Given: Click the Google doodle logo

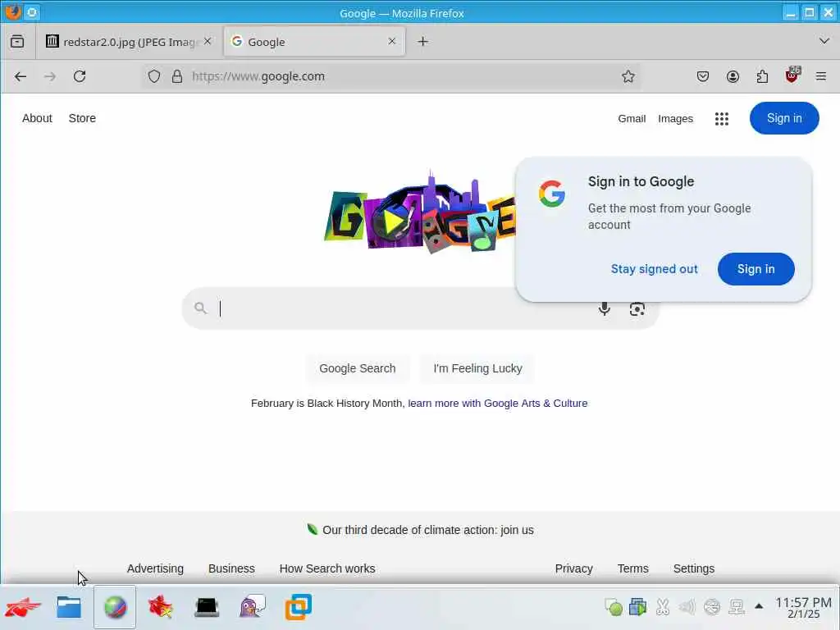Looking at the screenshot, I should [421, 213].
